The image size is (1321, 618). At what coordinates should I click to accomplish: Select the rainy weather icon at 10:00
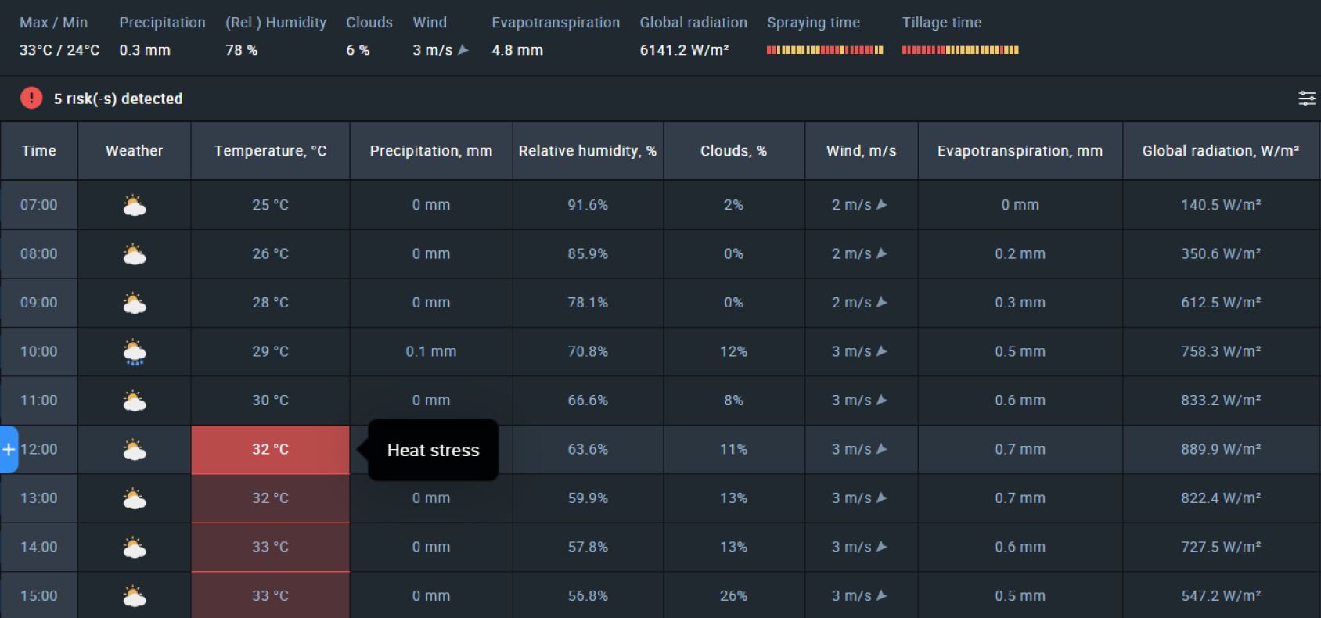[135, 352]
